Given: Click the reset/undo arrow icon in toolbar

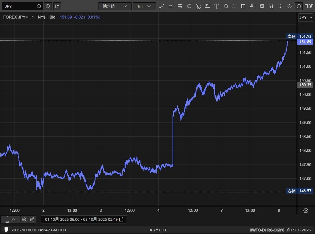Looking at the screenshot, I should coord(299,6).
